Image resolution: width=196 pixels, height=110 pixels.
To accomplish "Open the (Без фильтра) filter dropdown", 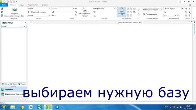I will (x=115, y=9).
